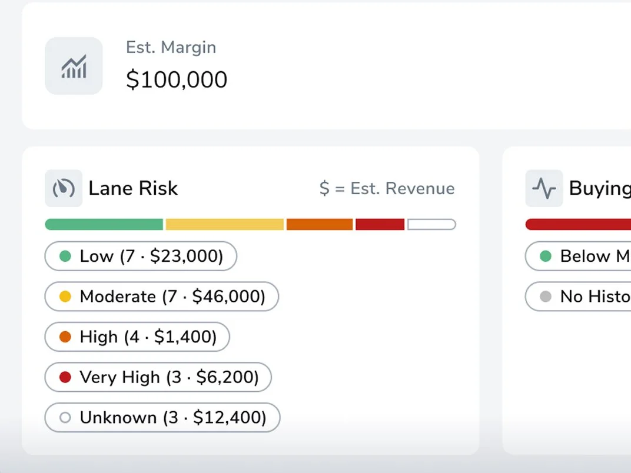Select the High (4 · $1,400) pill
The image size is (631, 473).
(137, 337)
